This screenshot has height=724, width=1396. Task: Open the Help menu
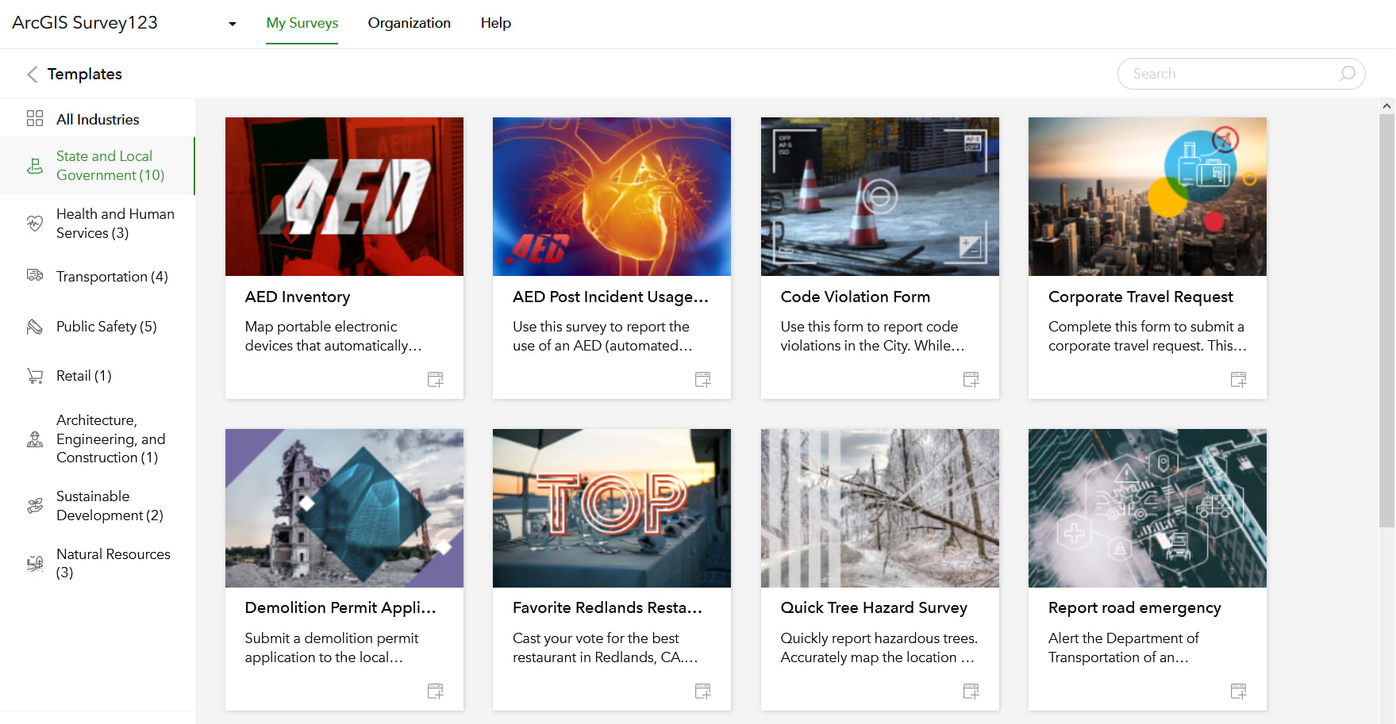coord(495,23)
